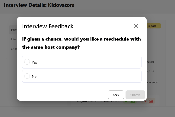Click the 'Interview Feedback' dialog title
The width and height of the screenshot is (175, 117).
pos(48,26)
